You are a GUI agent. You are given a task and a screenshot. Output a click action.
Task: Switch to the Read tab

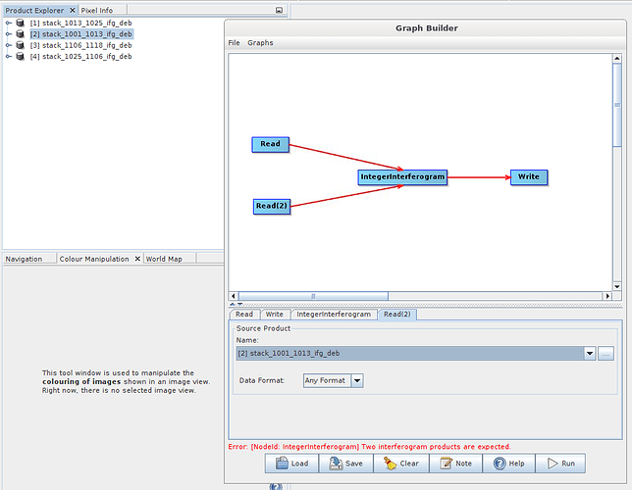coord(244,314)
